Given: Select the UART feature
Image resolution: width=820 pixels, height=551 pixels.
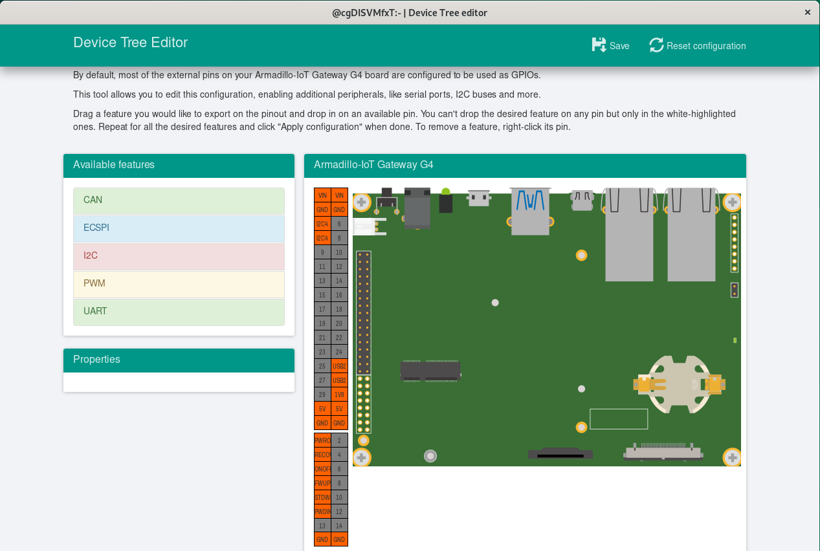Looking at the screenshot, I should pyautogui.click(x=179, y=312).
